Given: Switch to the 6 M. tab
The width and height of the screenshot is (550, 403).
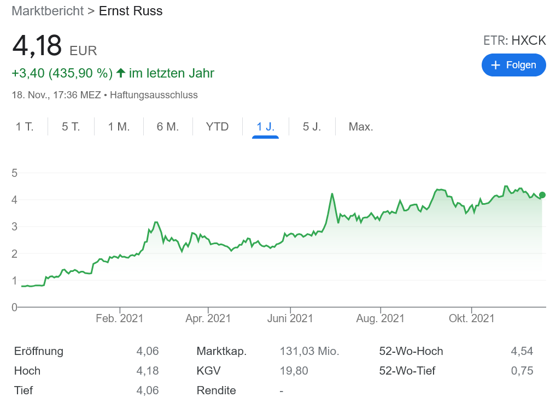Looking at the screenshot, I should click(x=168, y=127).
